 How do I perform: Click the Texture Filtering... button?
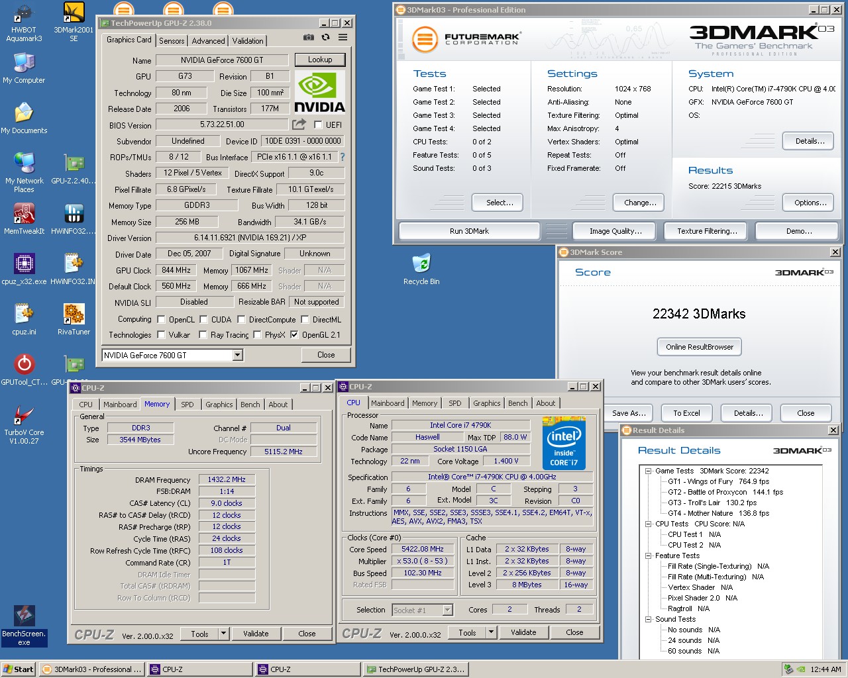pos(707,231)
